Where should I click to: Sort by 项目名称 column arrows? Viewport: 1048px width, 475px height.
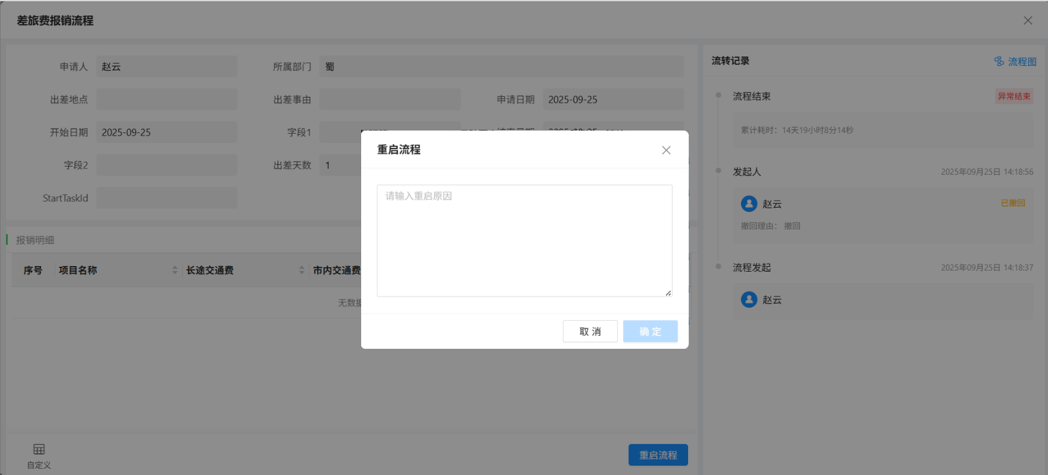(175, 270)
